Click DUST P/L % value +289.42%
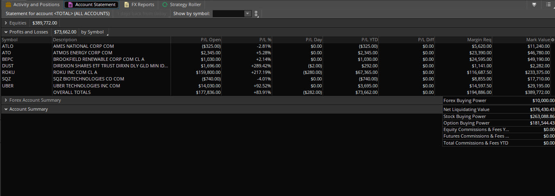Screen dimensions: 555x196 [261, 66]
